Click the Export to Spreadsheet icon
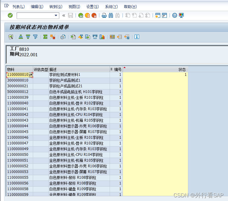The image size is (228, 201). tap(73, 37)
